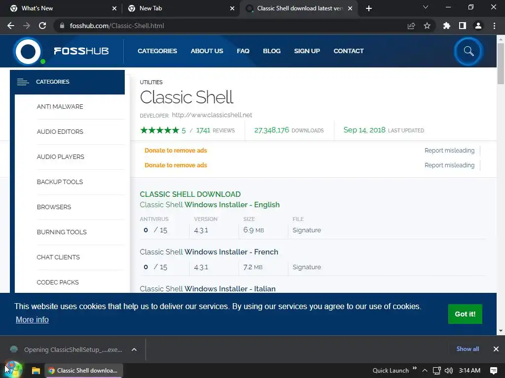
Task: Open File Explorer from the taskbar
Action: (36, 371)
